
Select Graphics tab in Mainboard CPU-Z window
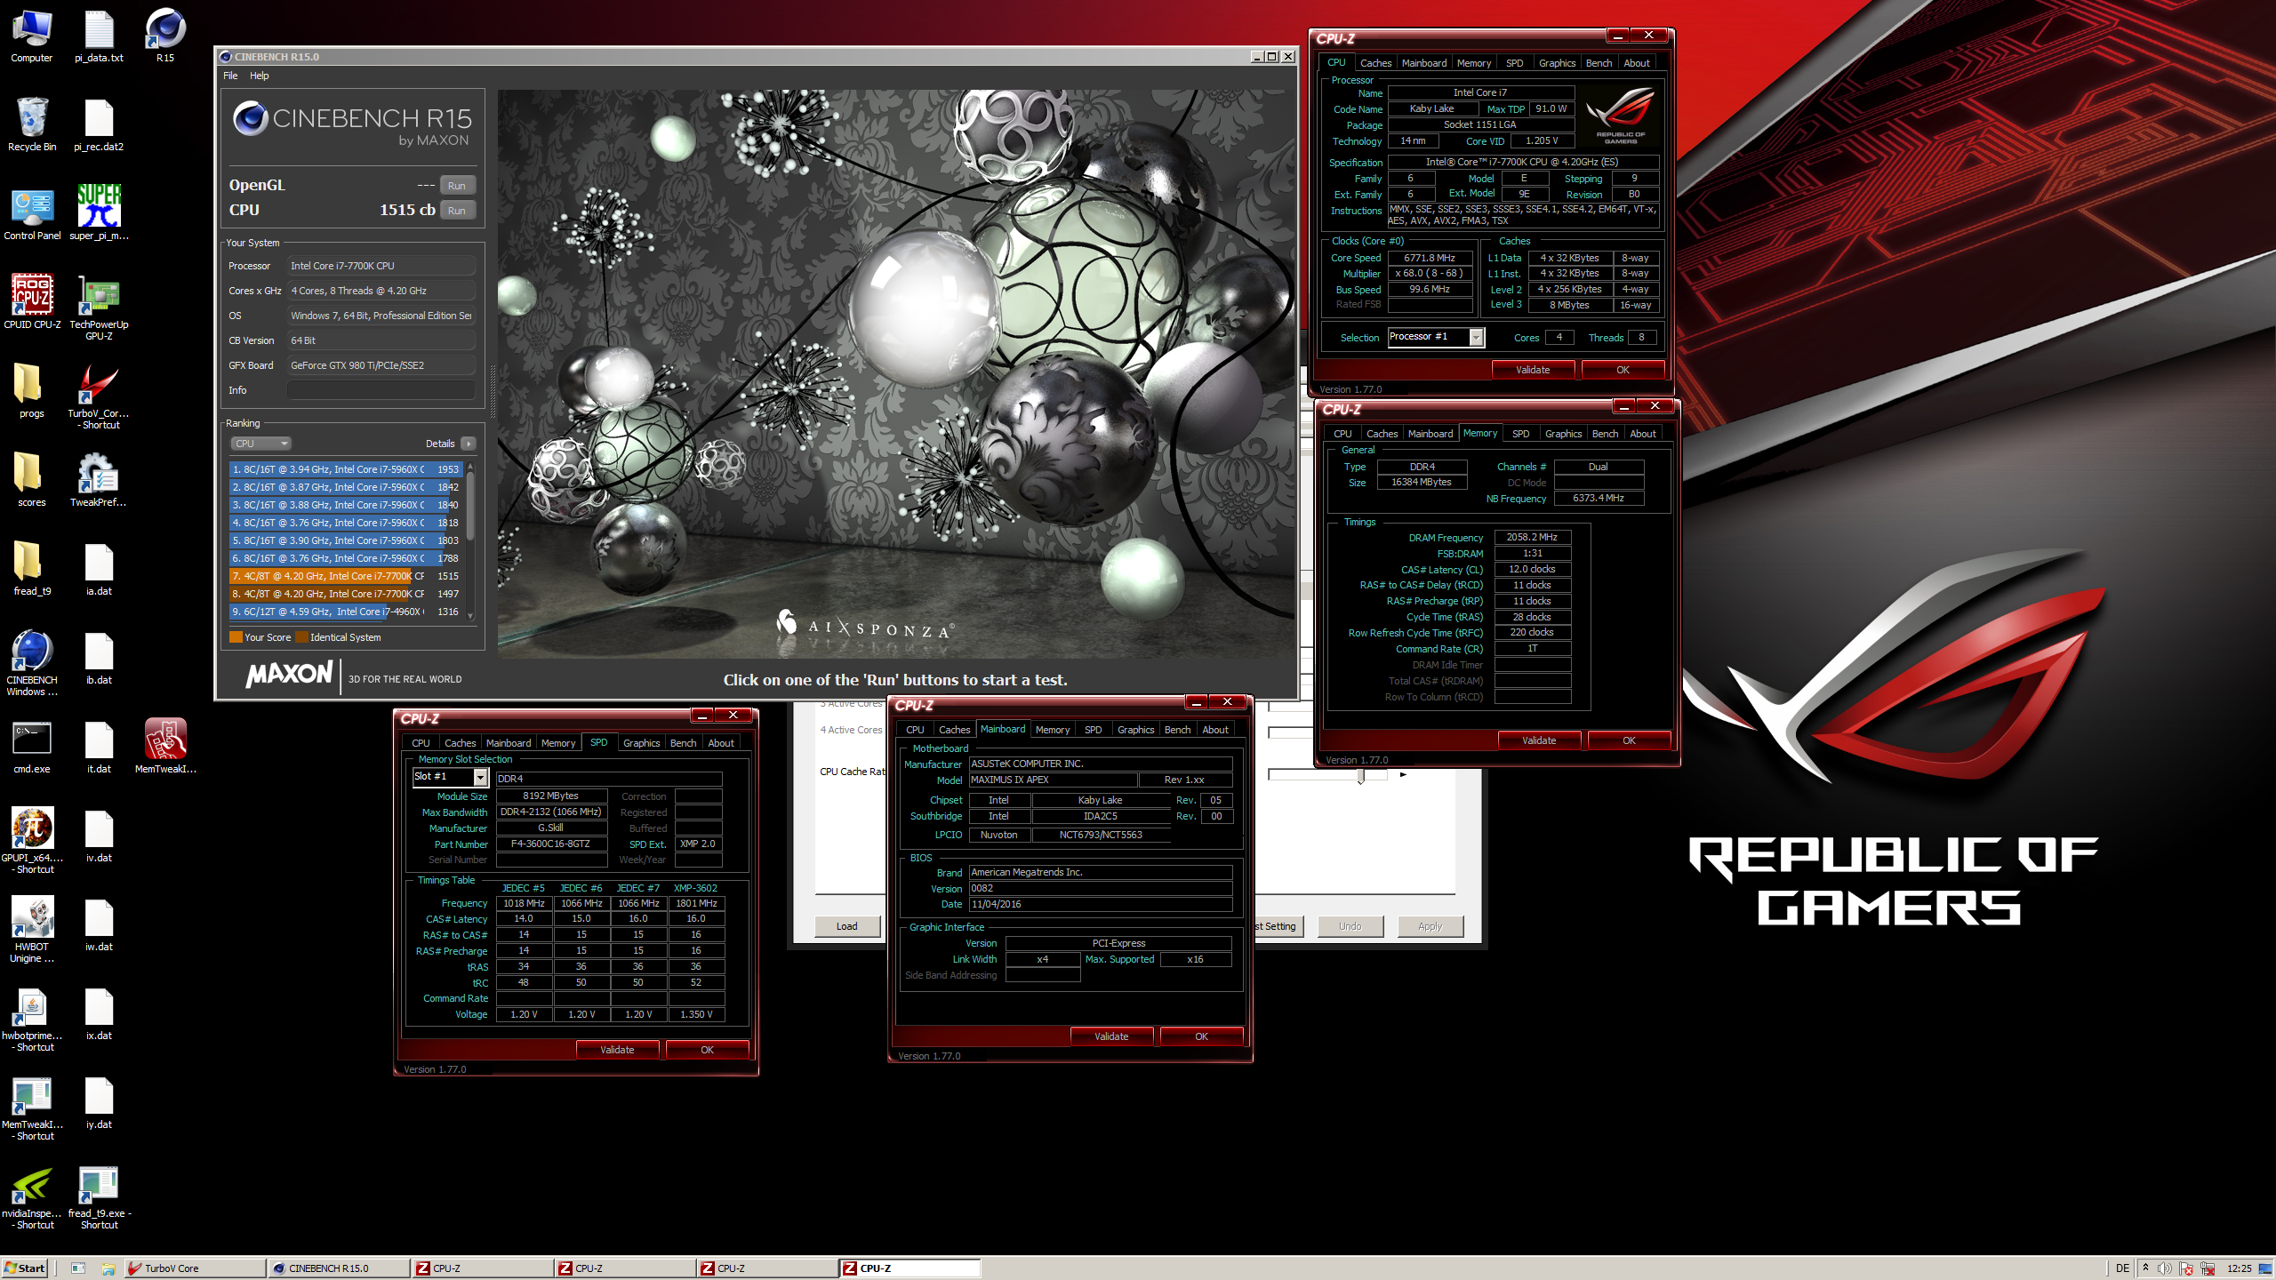[x=1135, y=730]
